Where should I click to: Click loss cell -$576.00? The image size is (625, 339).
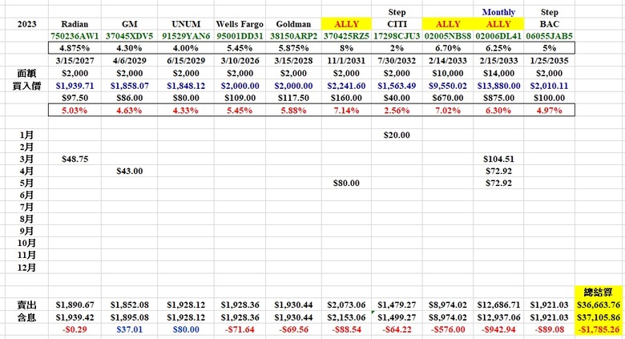pos(448,330)
